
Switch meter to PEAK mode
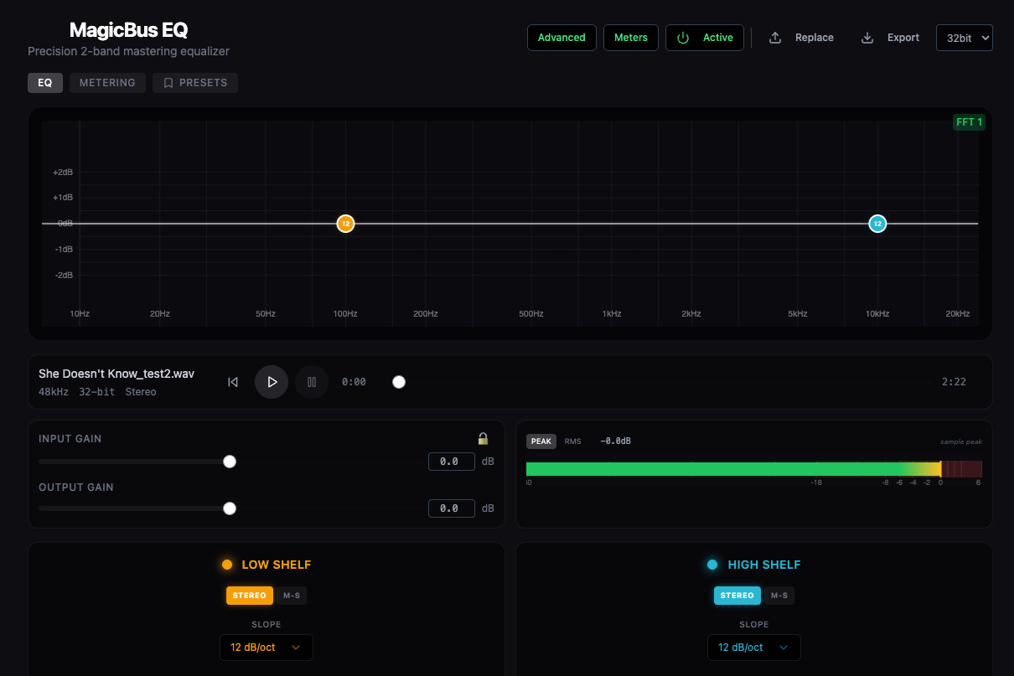pyautogui.click(x=541, y=441)
